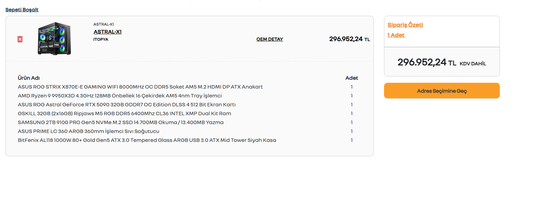This screenshot has width=547, height=200.
Task: Click the Sepeti Boşalt link
Action: click(22, 10)
